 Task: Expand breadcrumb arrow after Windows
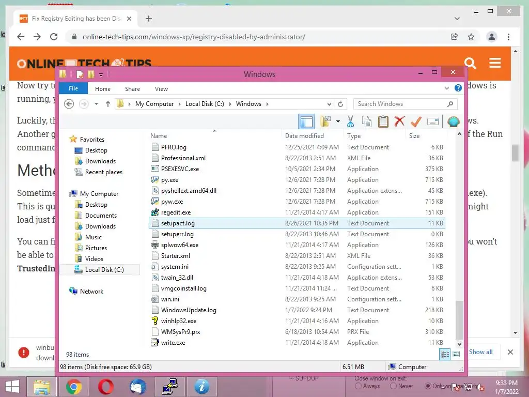pyautogui.click(x=267, y=104)
